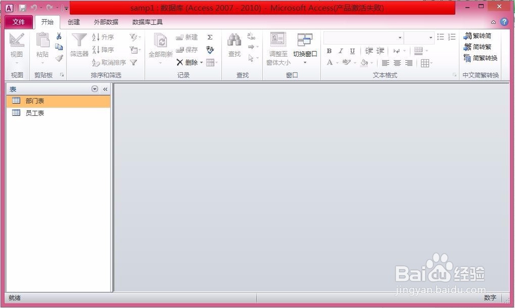Open clipboard group dialog launcher
Screen dimensions: 515x308
pos(62,75)
